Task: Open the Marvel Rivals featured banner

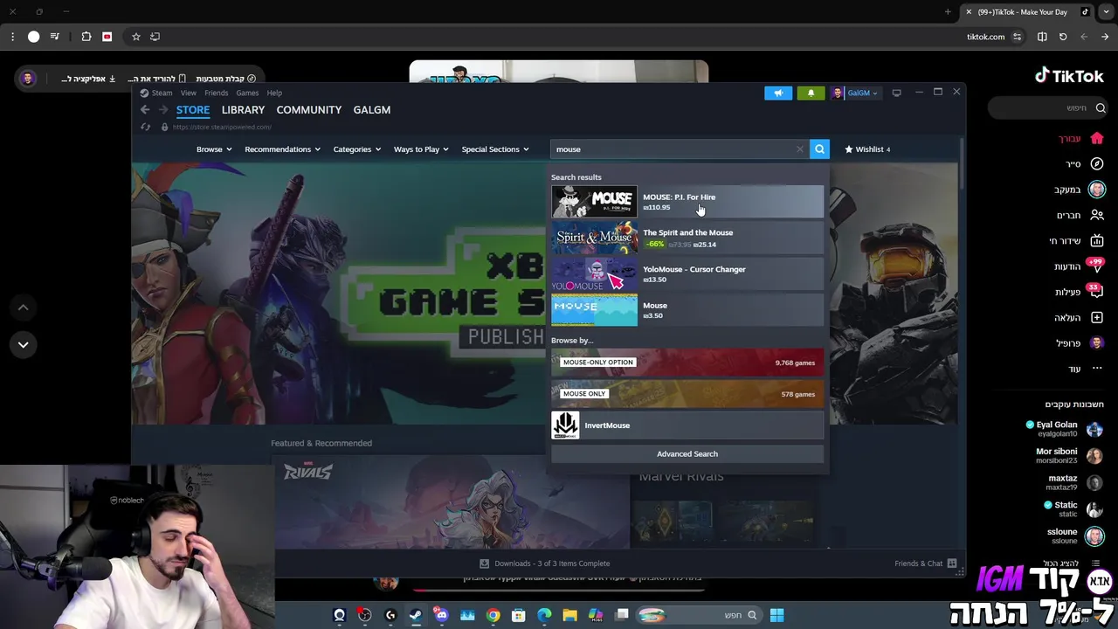Action: (451, 502)
